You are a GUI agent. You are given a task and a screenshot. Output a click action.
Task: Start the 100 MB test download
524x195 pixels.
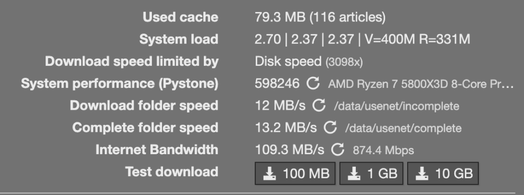pos(295,174)
